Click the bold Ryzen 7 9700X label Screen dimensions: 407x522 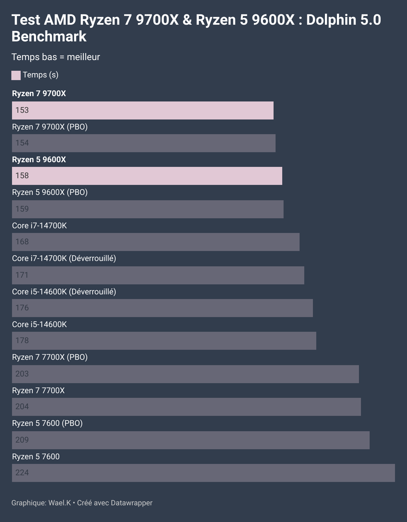click(x=39, y=93)
